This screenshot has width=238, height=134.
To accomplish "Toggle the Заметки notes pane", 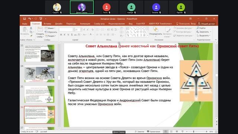I will coord(139,131).
